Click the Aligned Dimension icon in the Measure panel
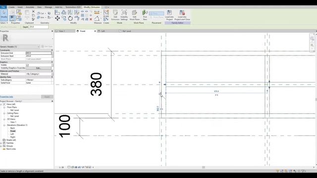This screenshot has width=317, height=178. tap(97, 12)
